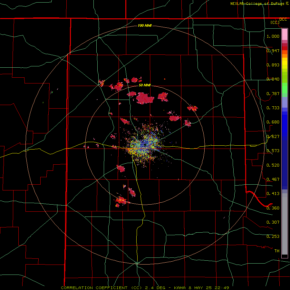Select the 0.893 scale value
This screenshot has width=290, height=290.
[x=273, y=65]
